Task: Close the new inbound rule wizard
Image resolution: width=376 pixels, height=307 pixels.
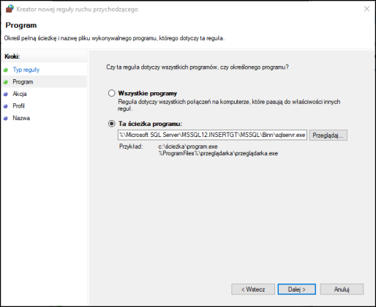Action: 366,9
